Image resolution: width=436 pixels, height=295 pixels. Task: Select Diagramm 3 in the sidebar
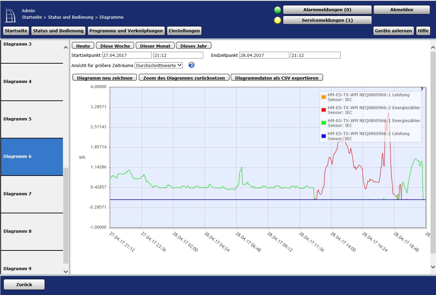click(x=32, y=51)
